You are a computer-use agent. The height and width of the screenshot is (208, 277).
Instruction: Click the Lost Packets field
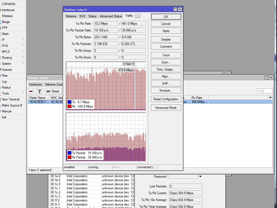tap(186, 186)
